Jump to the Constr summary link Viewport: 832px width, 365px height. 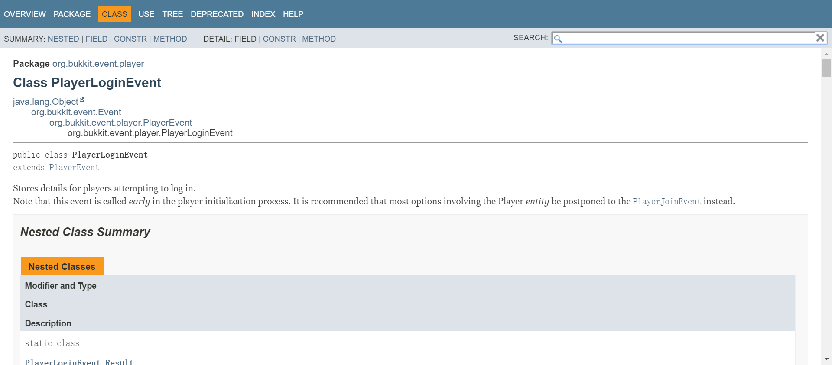pyautogui.click(x=130, y=39)
